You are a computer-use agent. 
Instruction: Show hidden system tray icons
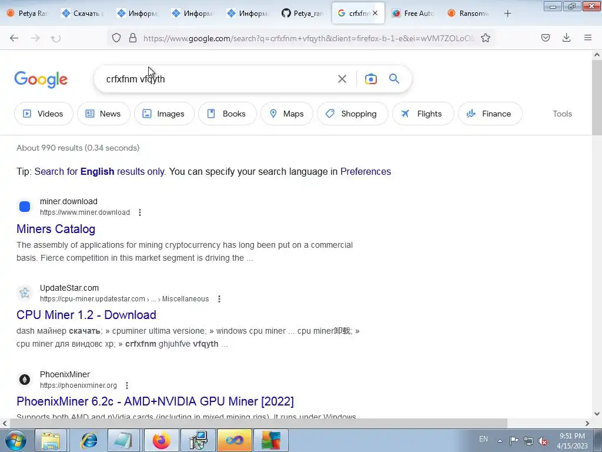pyautogui.click(x=500, y=441)
